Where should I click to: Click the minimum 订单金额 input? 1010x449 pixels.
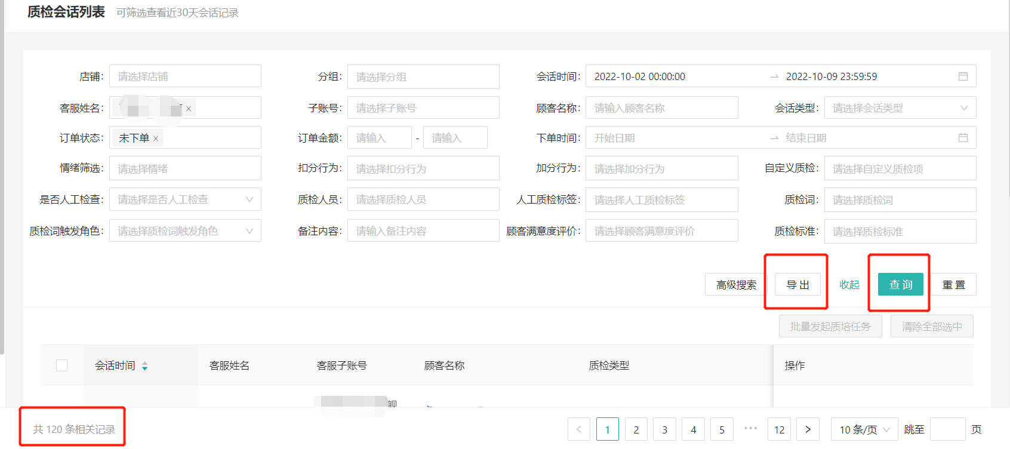380,138
